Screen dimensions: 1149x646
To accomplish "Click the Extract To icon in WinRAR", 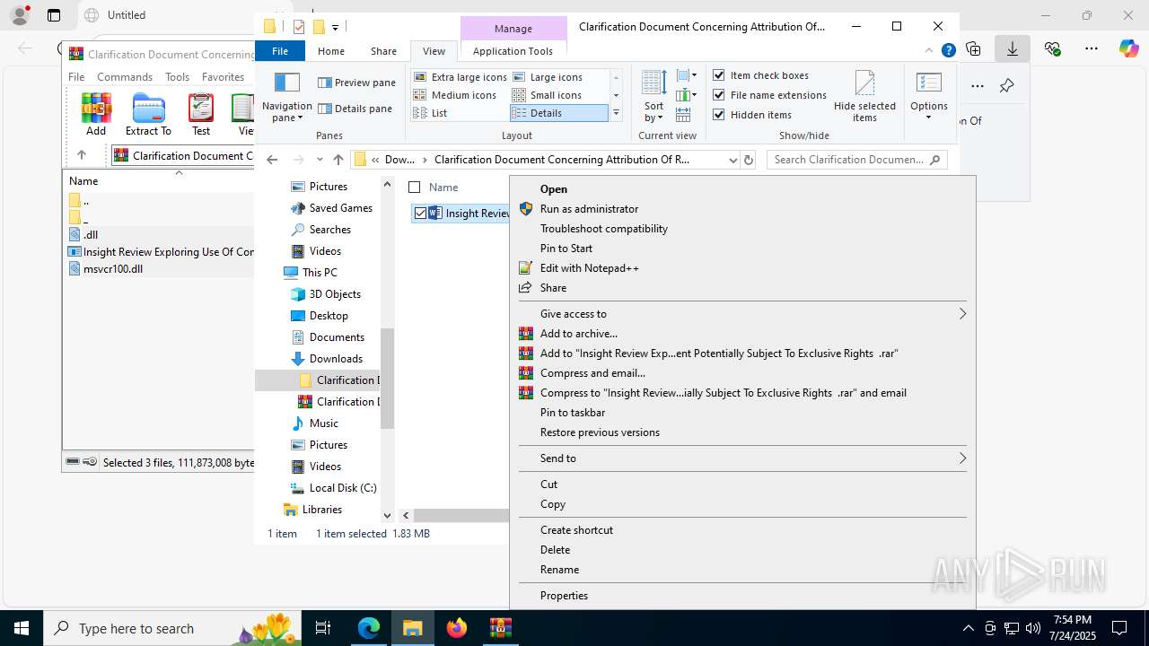I will point(148,115).
